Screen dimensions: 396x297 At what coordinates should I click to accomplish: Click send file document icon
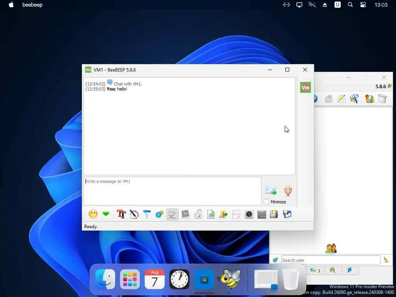coord(211,214)
